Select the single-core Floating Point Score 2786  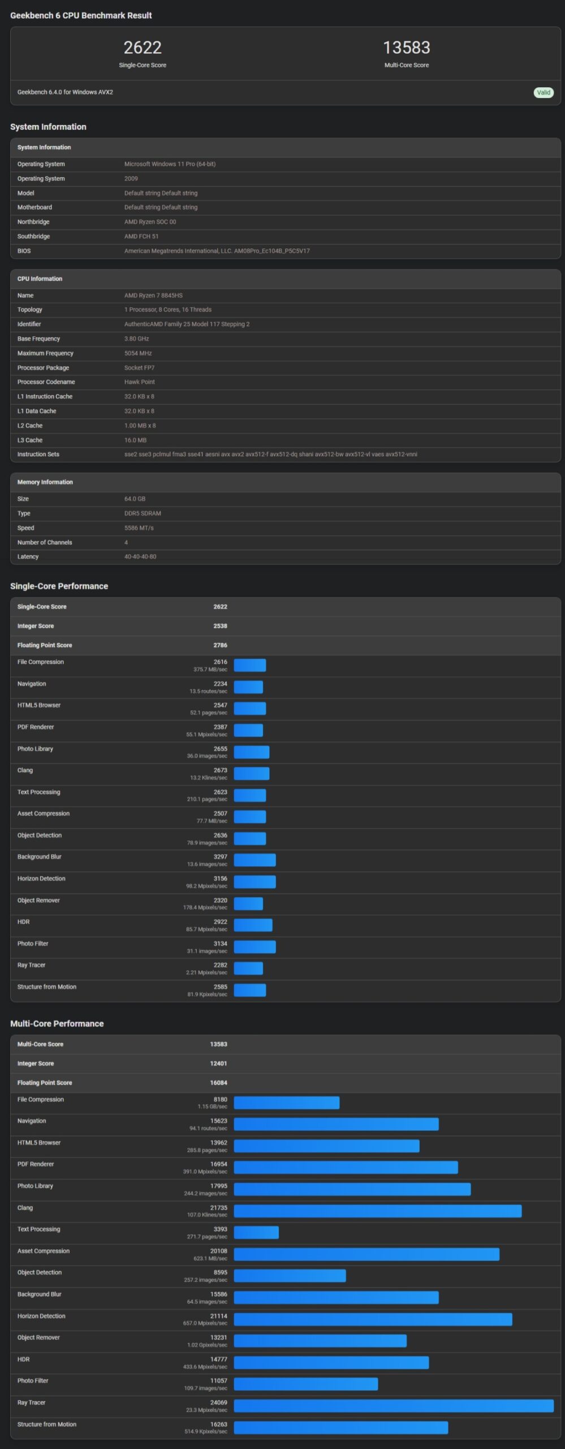point(220,645)
